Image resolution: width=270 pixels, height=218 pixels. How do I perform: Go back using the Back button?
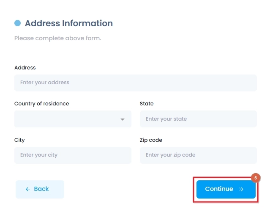(x=40, y=189)
